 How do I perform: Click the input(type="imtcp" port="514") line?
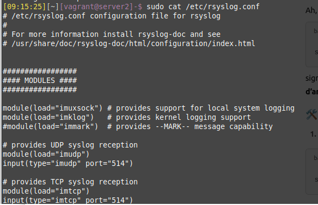pos(68,200)
